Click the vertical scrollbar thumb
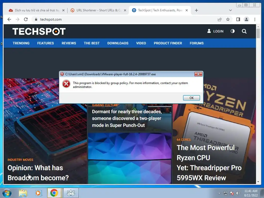 pos(258,33)
